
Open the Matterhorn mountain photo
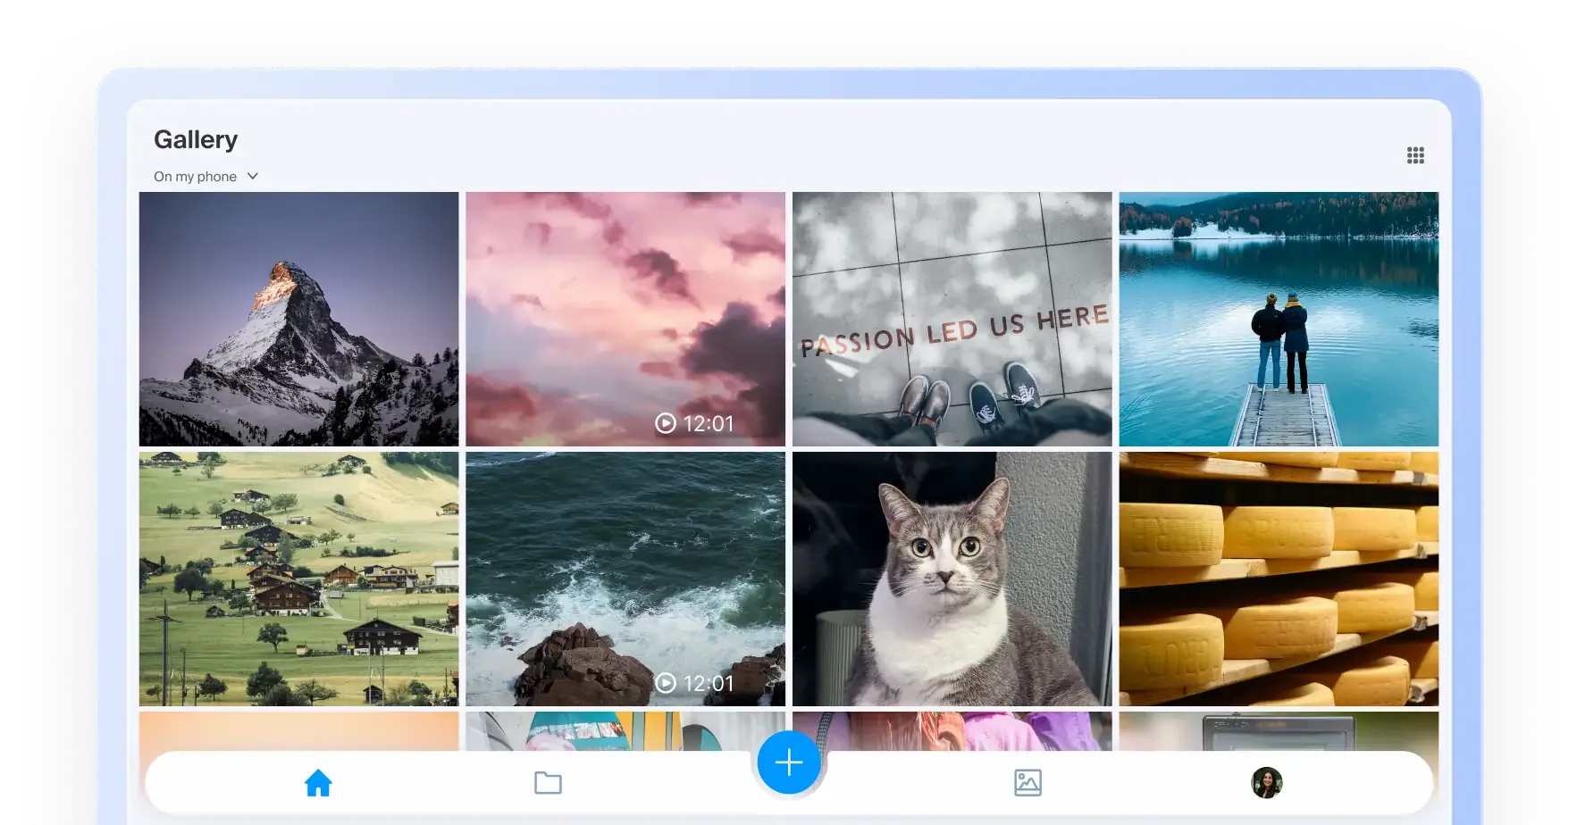(x=299, y=319)
